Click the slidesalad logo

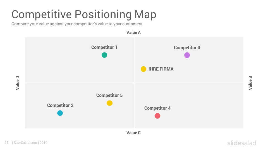pos(242,143)
